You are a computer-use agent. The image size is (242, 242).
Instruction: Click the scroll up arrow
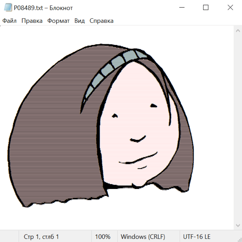click(x=238, y=31)
